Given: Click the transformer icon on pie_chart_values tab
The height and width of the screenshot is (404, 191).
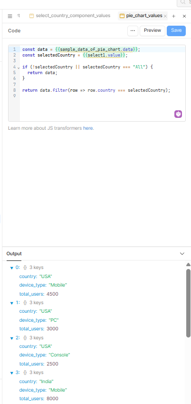Looking at the screenshot, I should [x=122, y=16].
